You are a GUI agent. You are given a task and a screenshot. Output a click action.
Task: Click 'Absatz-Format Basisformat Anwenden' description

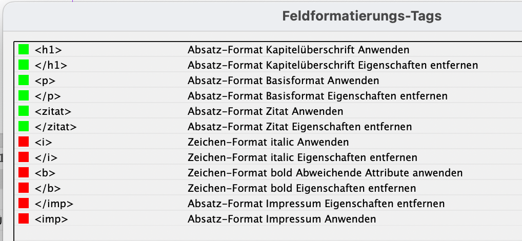pos(283,81)
